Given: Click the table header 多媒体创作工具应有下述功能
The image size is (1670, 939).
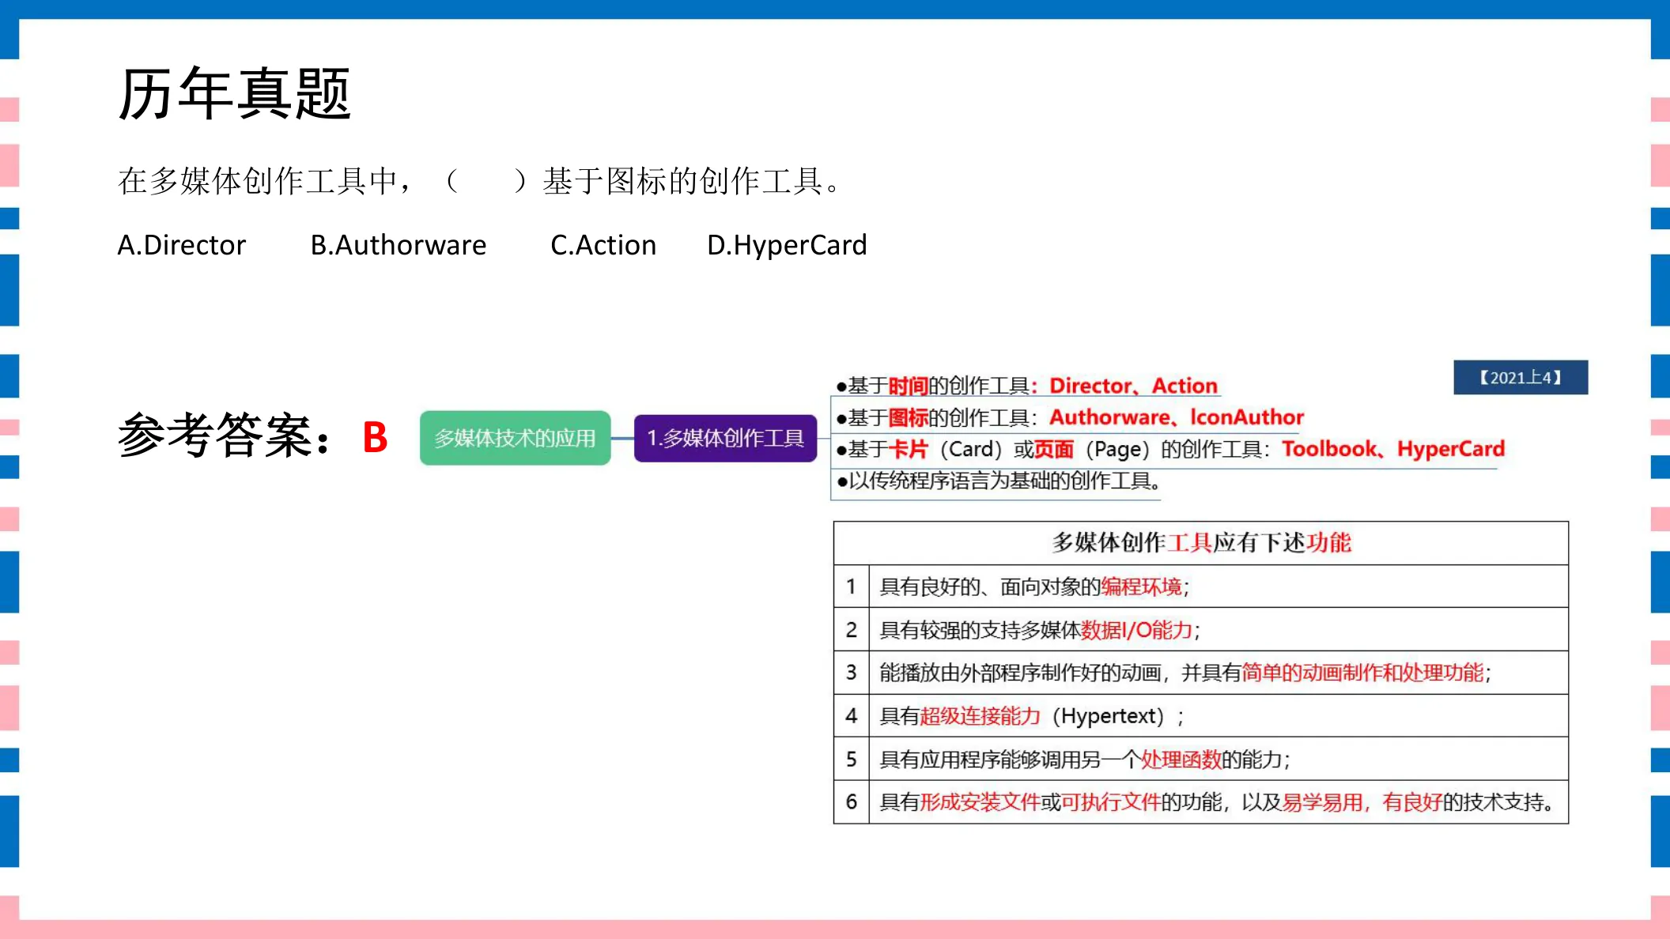Looking at the screenshot, I should [1201, 542].
